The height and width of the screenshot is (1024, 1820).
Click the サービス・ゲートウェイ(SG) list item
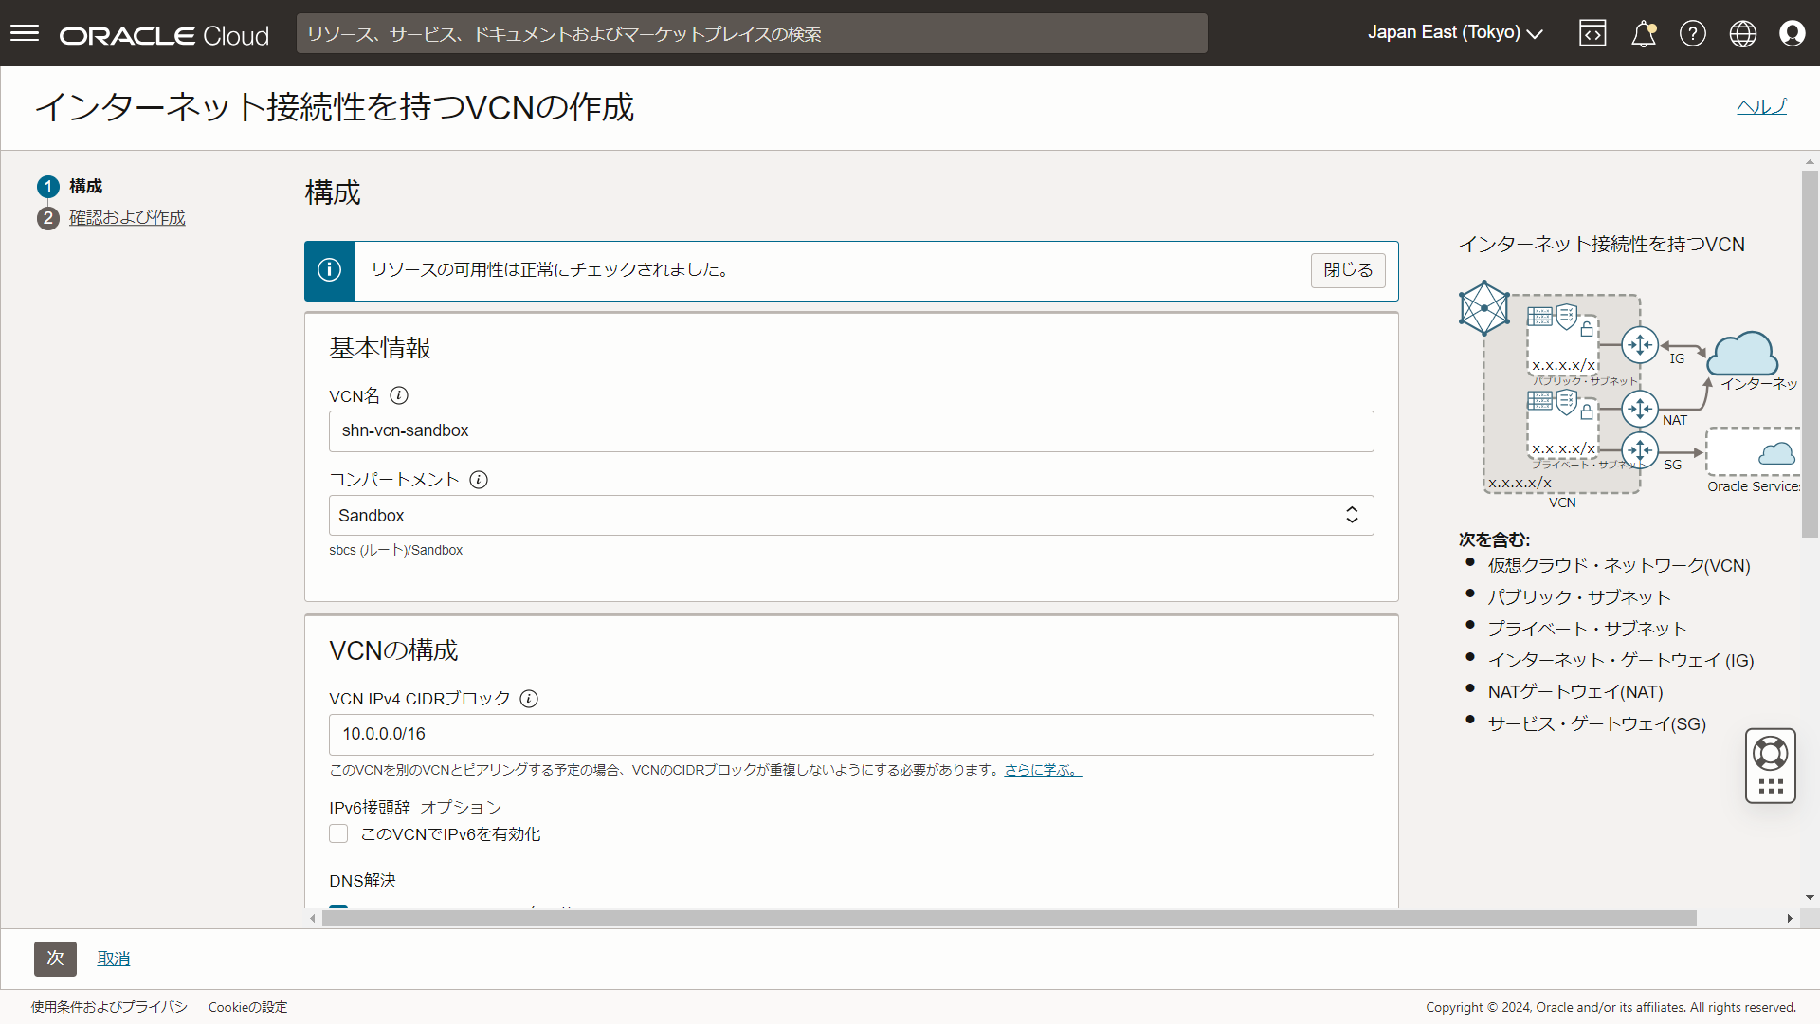click(x=1596, y=724)
